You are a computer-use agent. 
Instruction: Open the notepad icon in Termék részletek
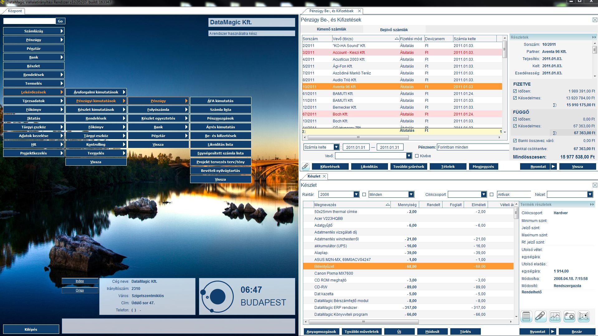526,316
